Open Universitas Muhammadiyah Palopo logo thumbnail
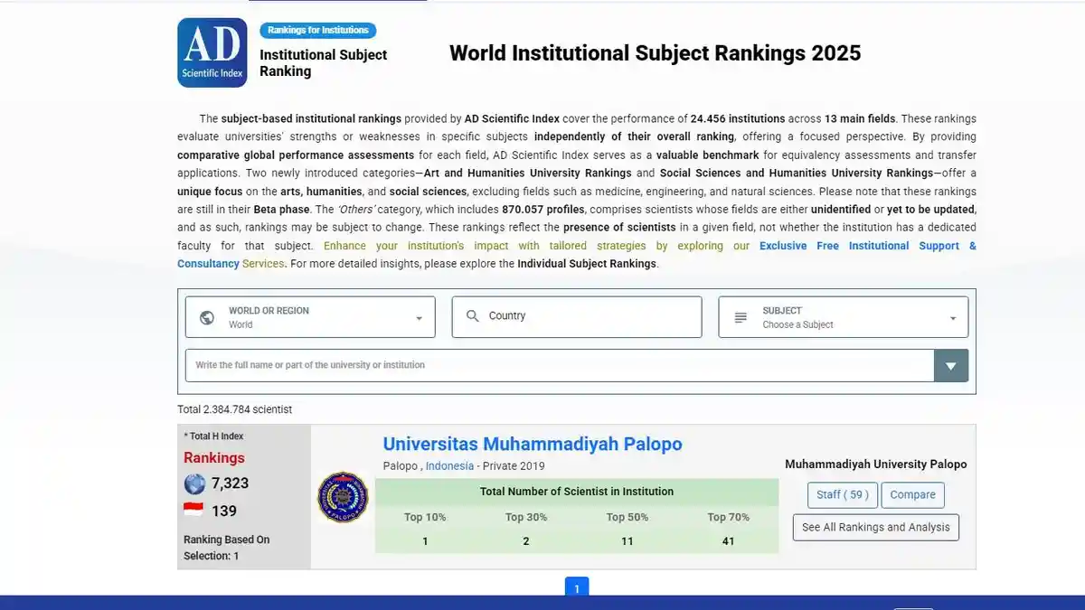 343,497
